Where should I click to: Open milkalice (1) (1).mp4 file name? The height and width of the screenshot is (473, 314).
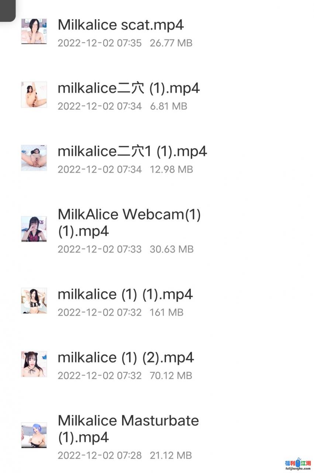pyautogui.click(x=125, y=295)
